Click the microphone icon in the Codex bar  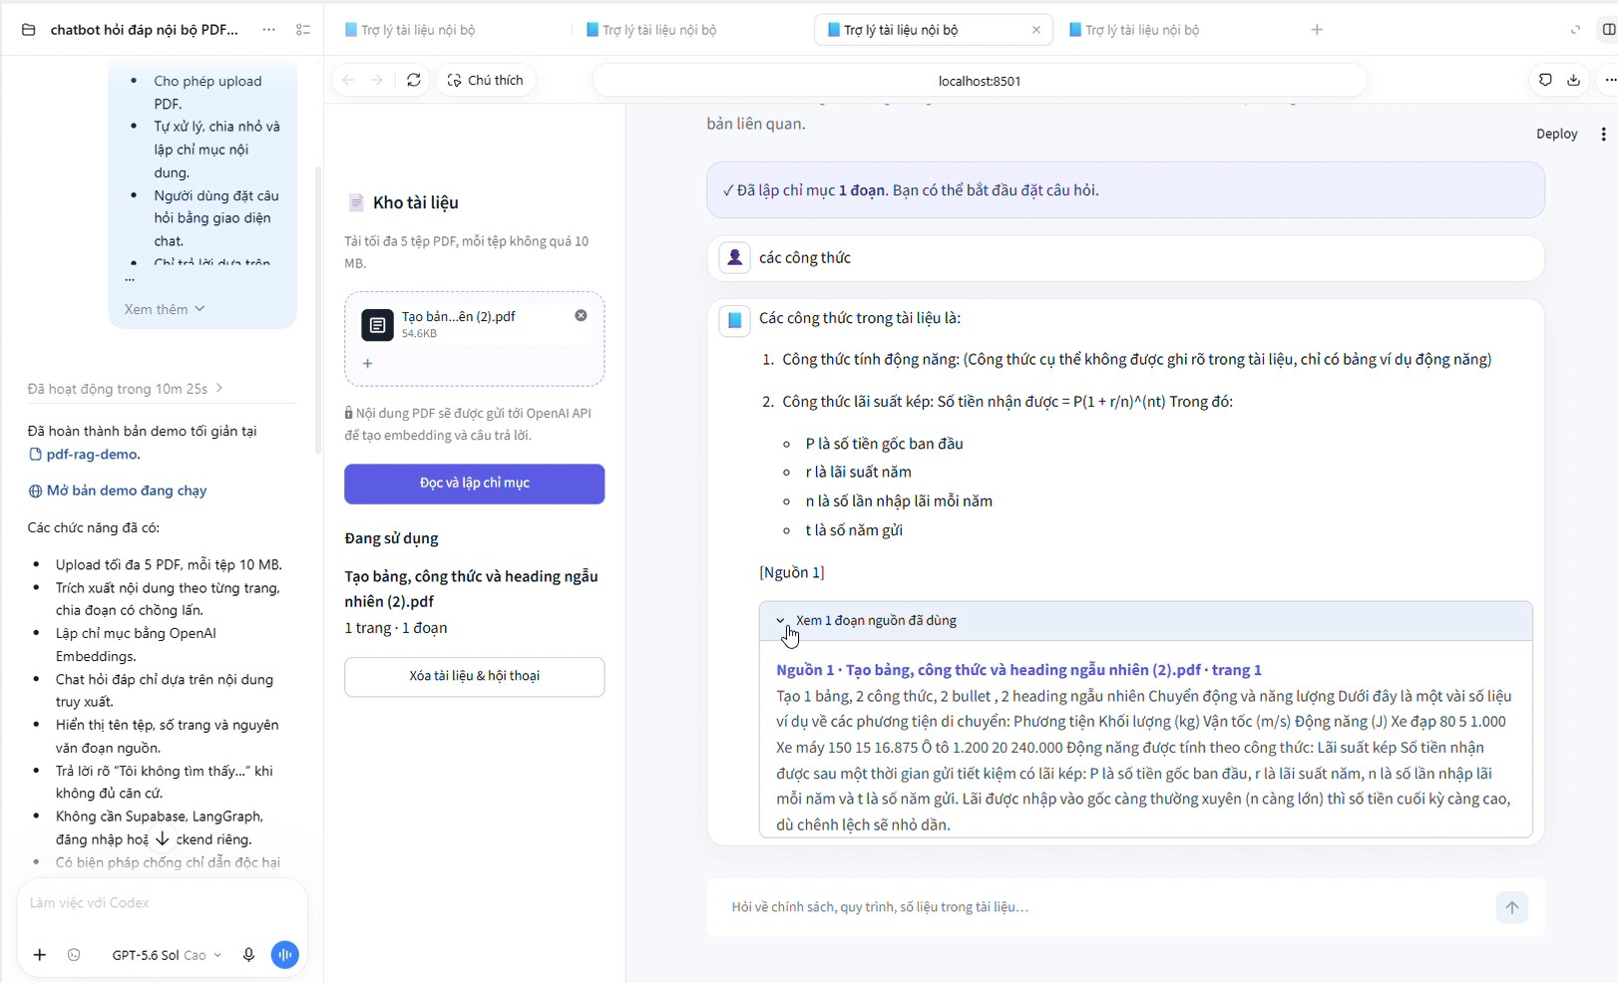tap(248, 955)
